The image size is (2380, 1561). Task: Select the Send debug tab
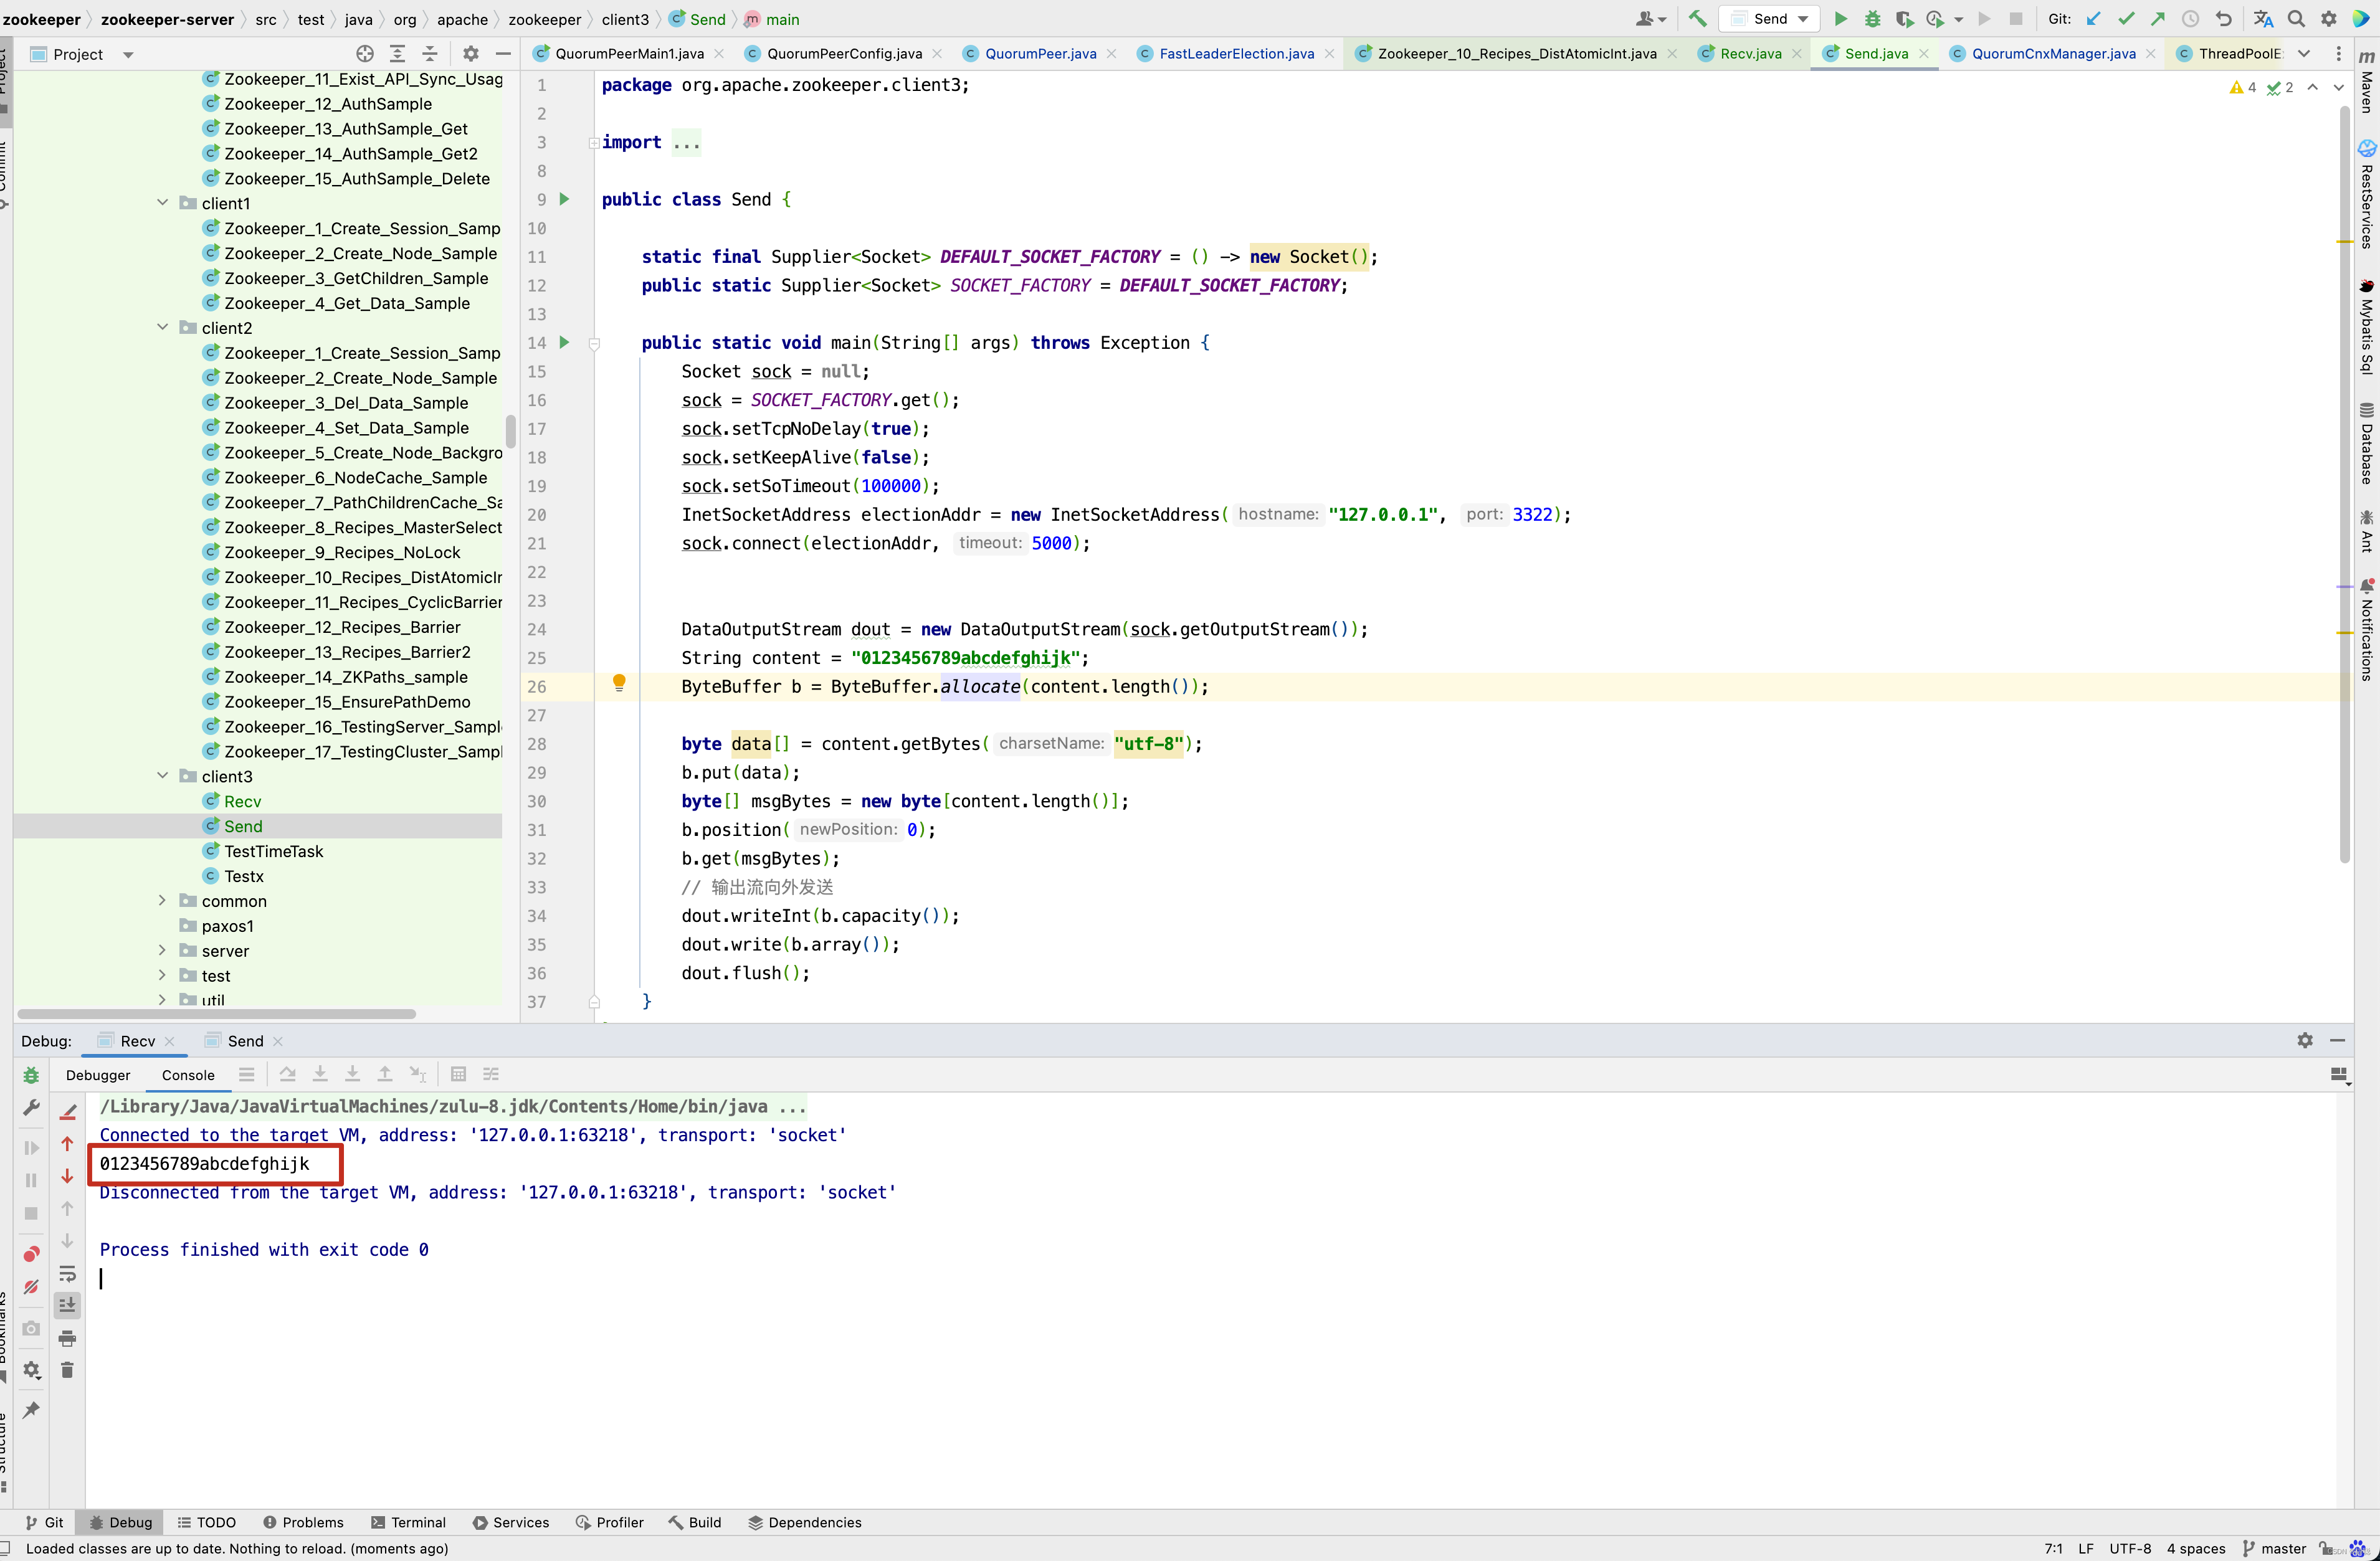coord(244,1040)
